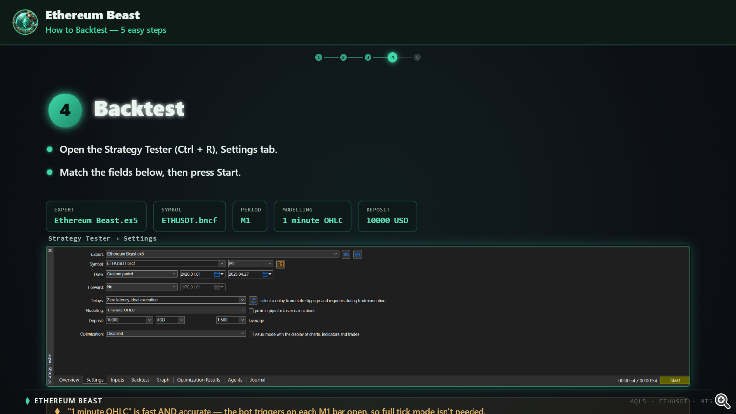Enable visual mode with charts display

(251, 334)
